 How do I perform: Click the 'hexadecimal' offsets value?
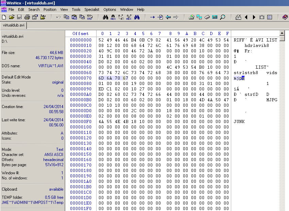53,160
